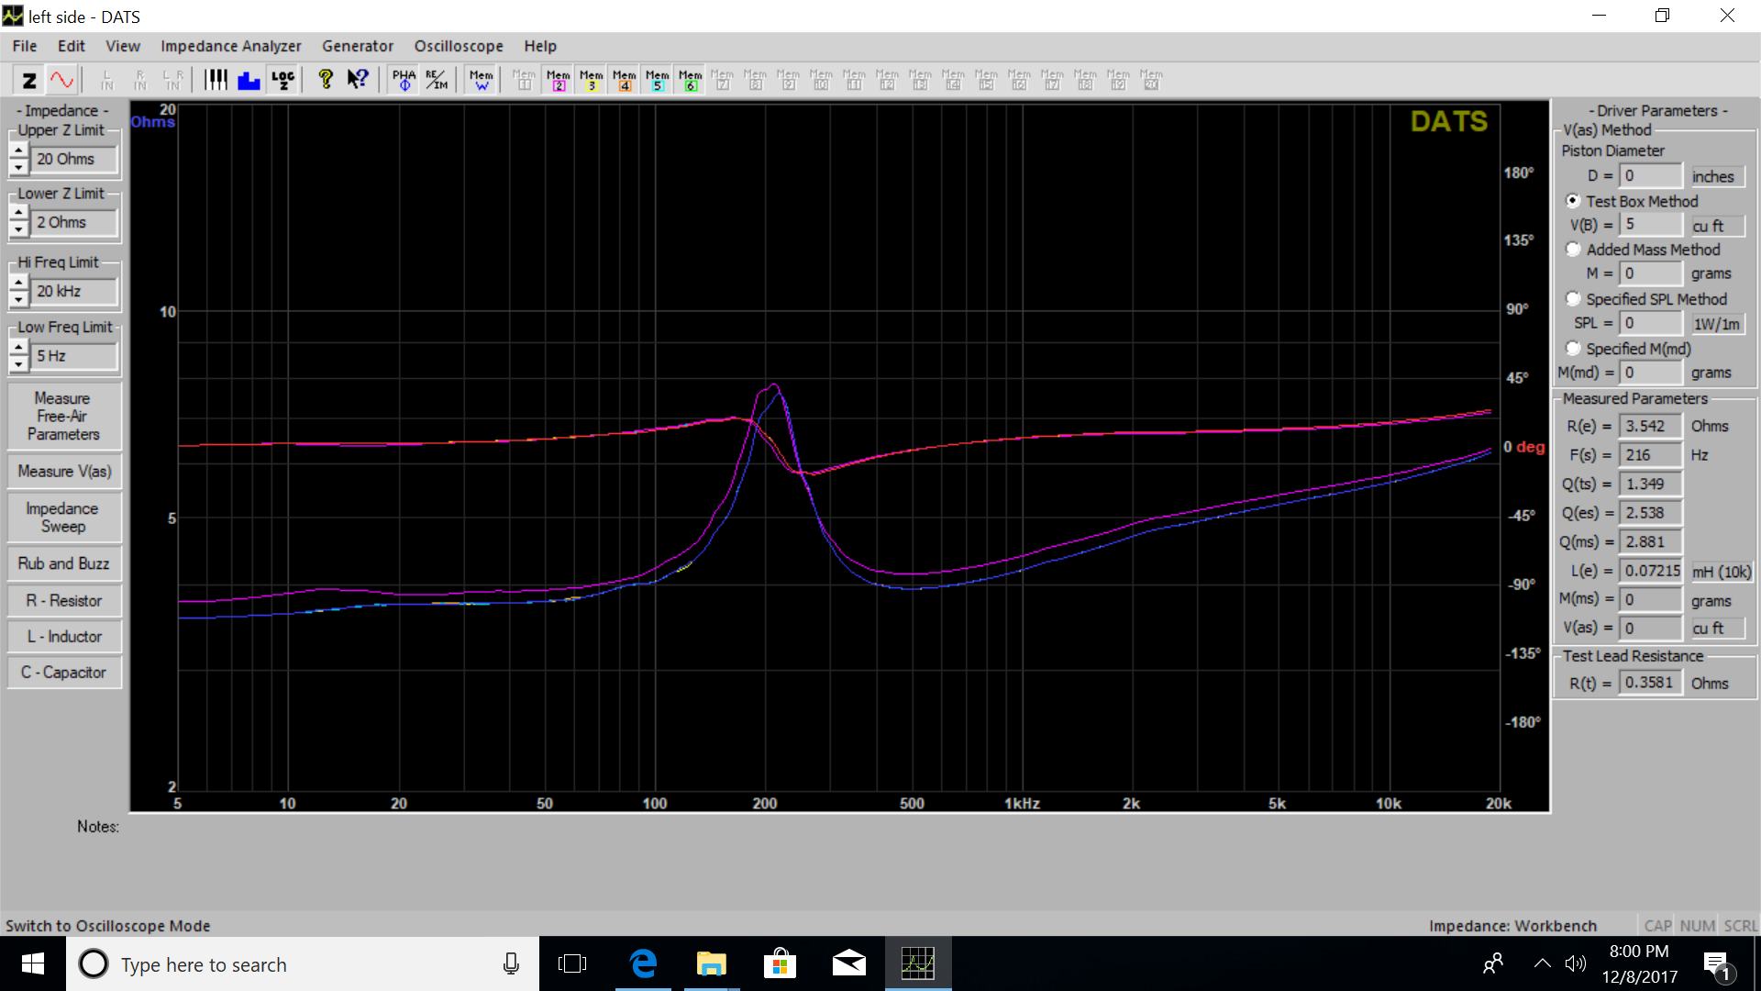Click the C - Capacitor button
1761x991 pixels.
point(63,673)
